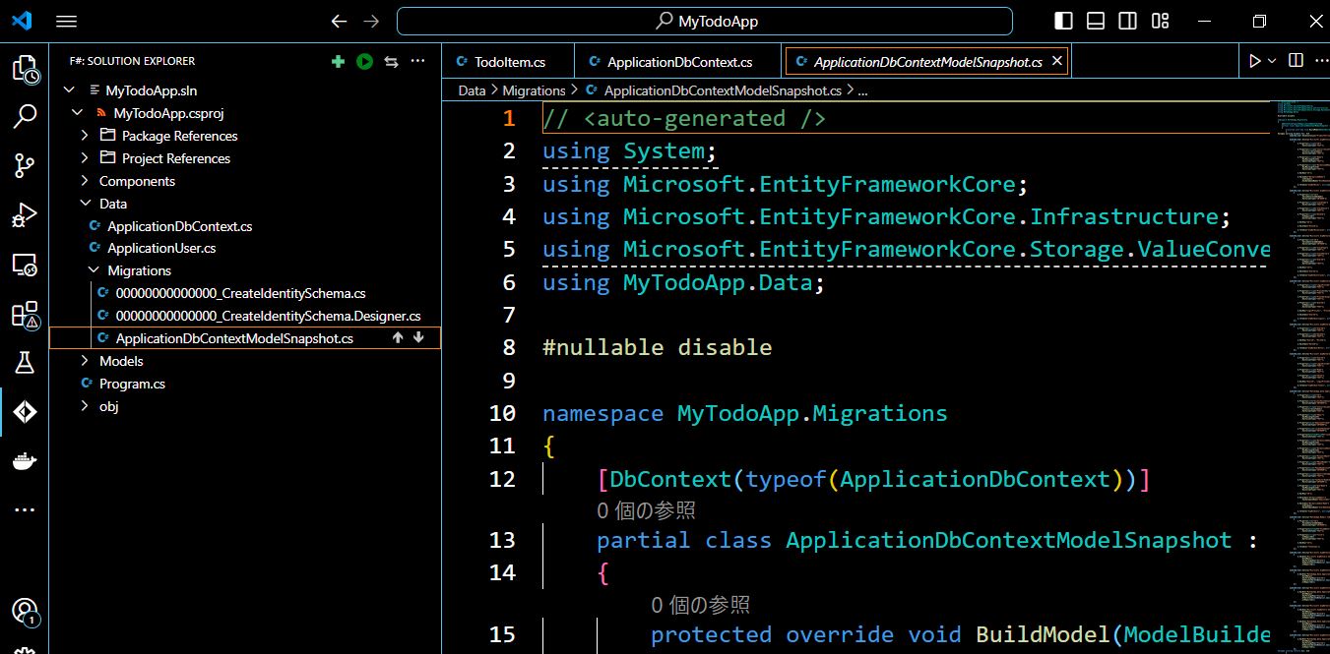Screen dimensions: 1330x654
Task: Open the Run and Debug view
Action: [x=24, y=214]
